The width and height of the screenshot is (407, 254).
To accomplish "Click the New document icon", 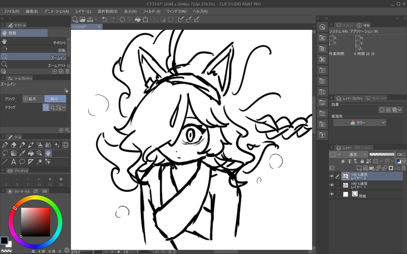I will coord(75,19).
